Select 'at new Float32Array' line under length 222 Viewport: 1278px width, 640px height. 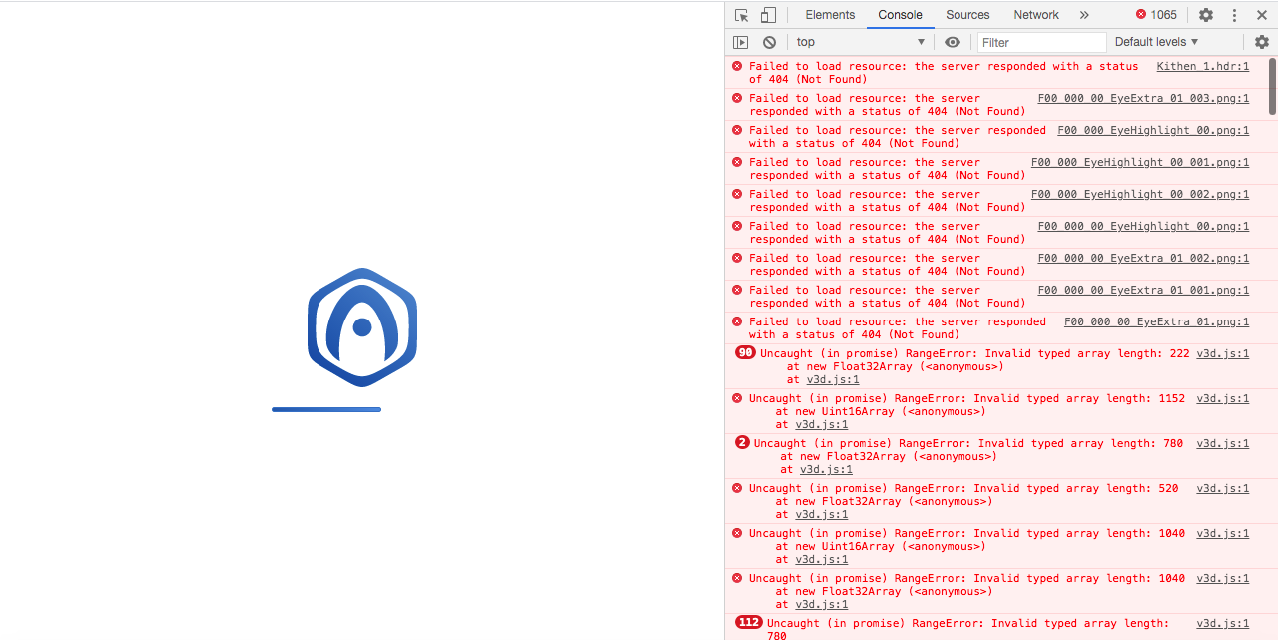pyautogui.click(x=895, y=366)
